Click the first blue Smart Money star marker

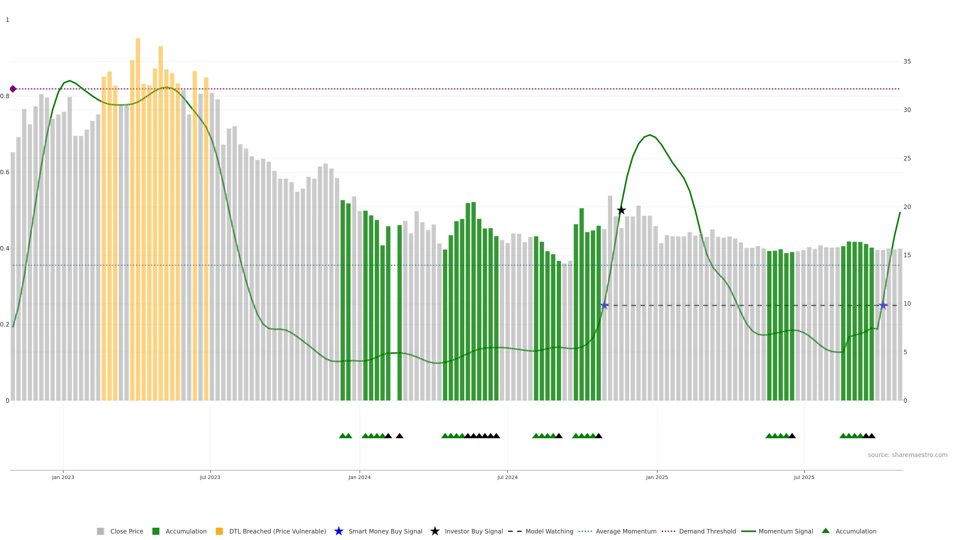[x=604, y=305]
